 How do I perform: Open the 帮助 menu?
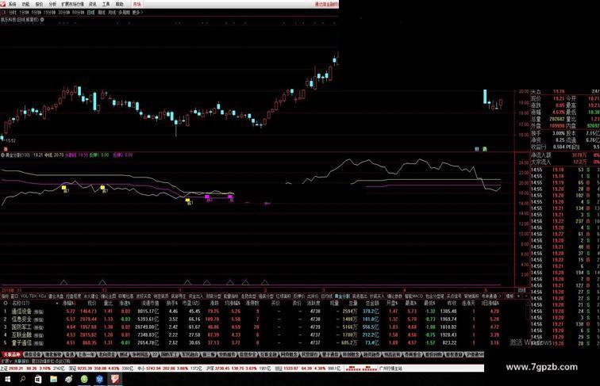119,4
